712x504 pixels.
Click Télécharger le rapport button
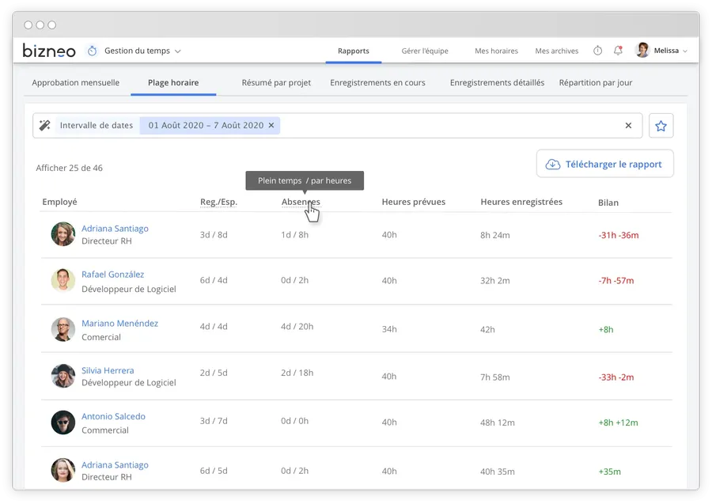coord(605,164)
